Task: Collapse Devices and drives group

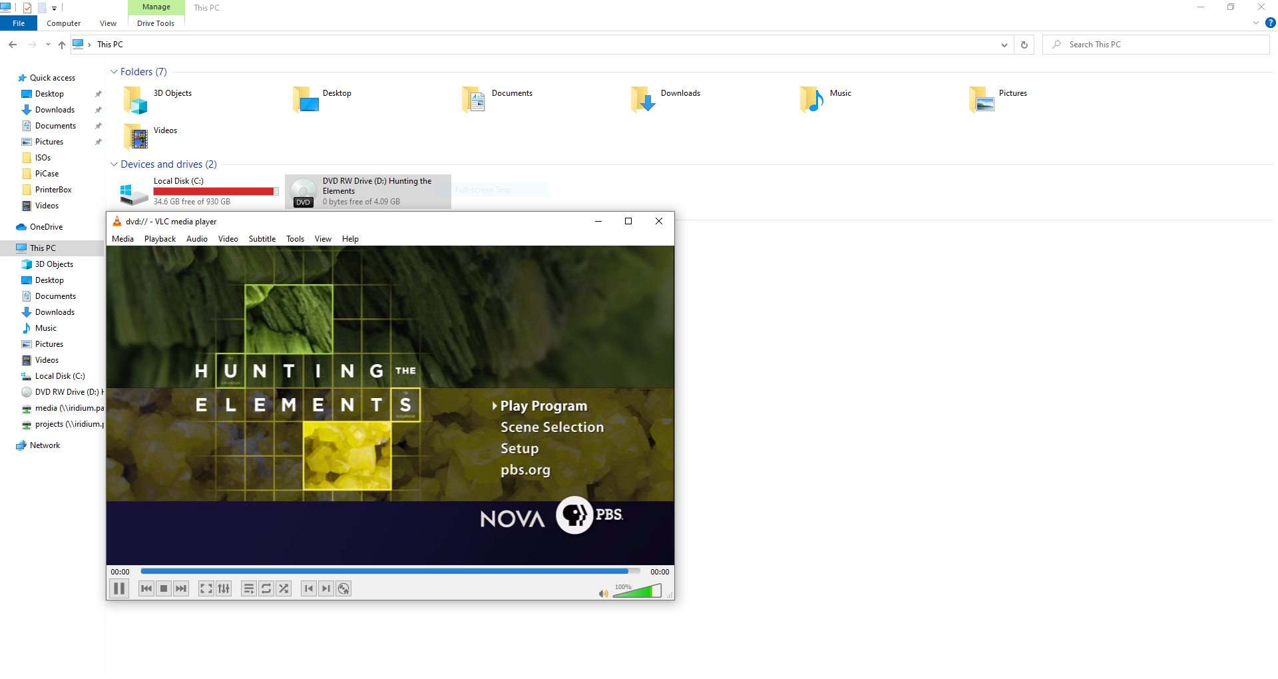Action: [x=114, y=164]
